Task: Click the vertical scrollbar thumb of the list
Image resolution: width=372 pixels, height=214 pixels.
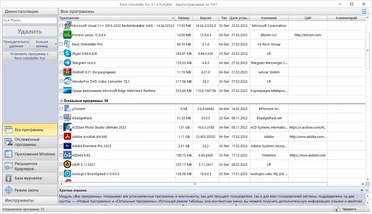Action: tap(367, 50)
